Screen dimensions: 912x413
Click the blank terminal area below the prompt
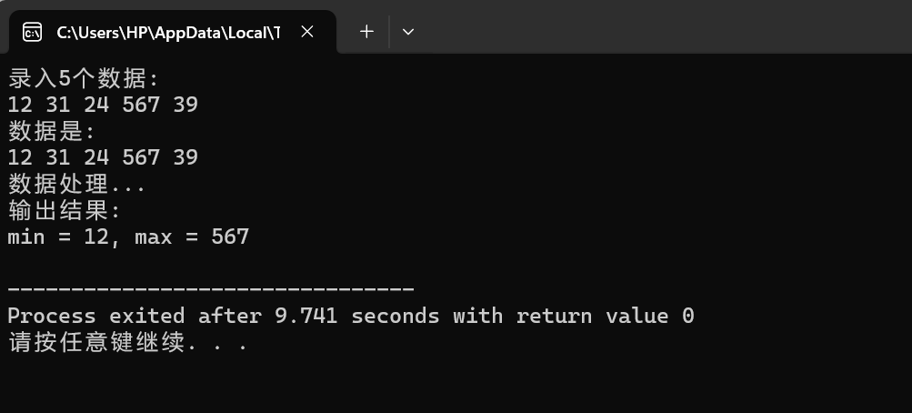point(456,384)
